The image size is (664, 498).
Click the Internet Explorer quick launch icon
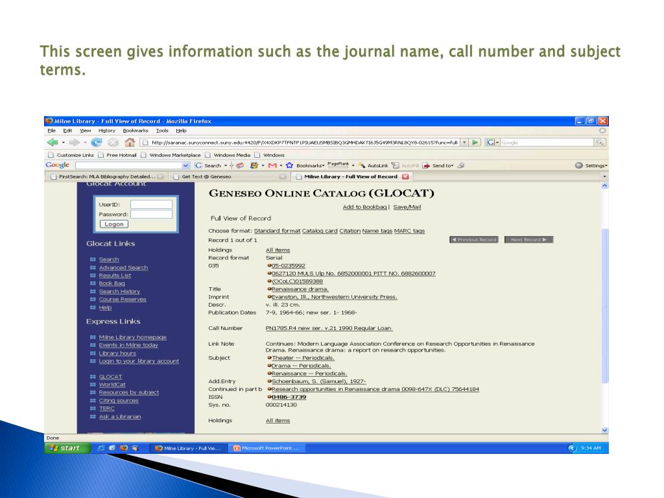click(x=101, y=447)
